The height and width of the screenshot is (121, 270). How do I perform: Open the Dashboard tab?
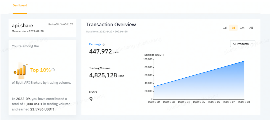pyautogui.click(x=20, y=5)
